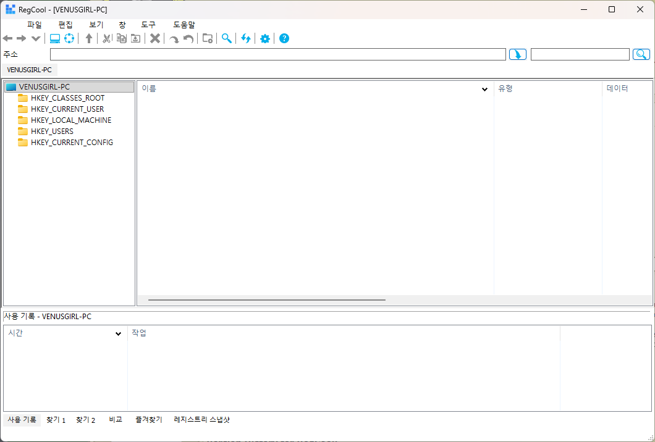
Task: Click the undo arrow icon
Action: (x=188, y=40)
